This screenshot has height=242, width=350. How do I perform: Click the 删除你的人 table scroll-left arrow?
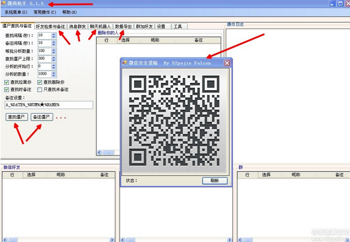(x=99, y=152)
